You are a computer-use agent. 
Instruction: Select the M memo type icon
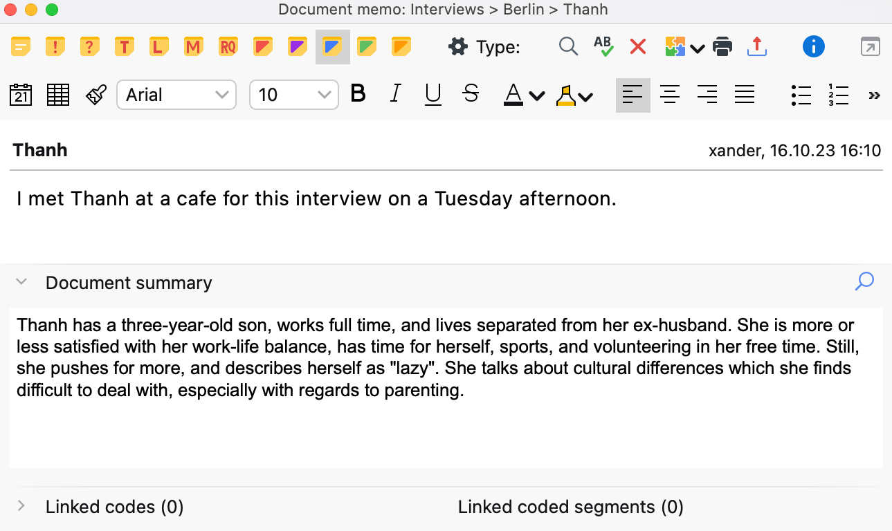coord(194,47)
